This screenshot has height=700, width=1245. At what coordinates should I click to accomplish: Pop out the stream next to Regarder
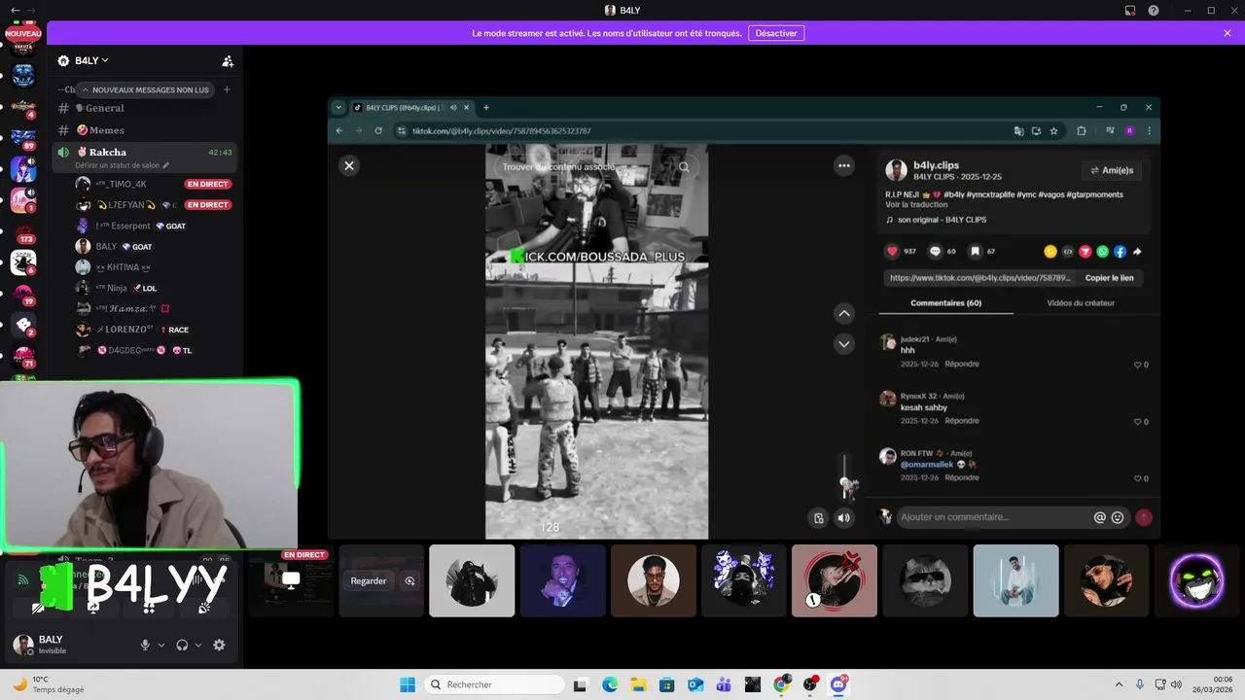click(x=410, y=580)
